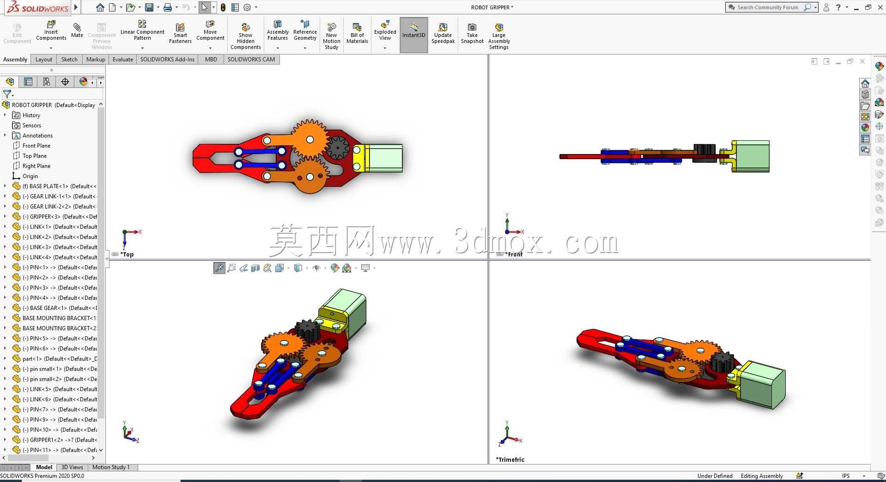This screenshot has width=886, height=482.
Task: Open the ConfigurationManager panel tab
Action: pyautogui.click(x=47, y=82)
